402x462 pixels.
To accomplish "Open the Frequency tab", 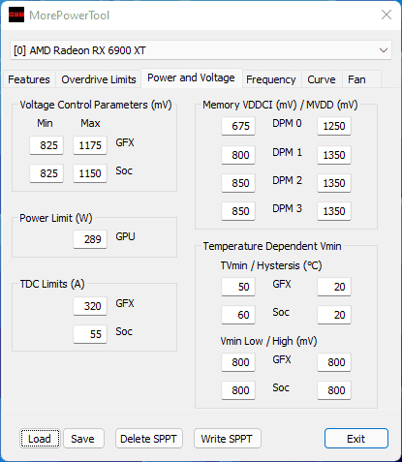I will click(x=271, y=79).
